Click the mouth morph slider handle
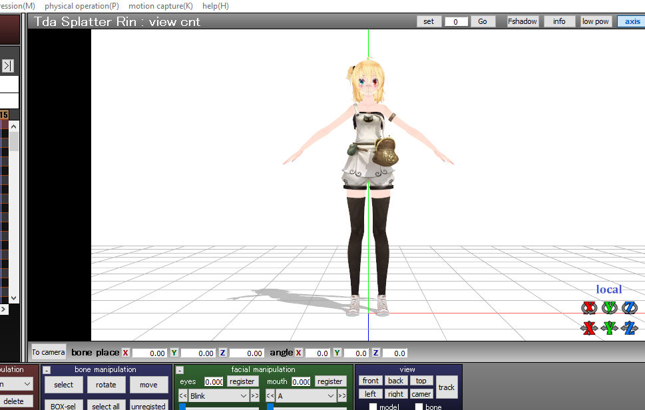The width and height of the screenshot is (645, 410). [270, 407]
